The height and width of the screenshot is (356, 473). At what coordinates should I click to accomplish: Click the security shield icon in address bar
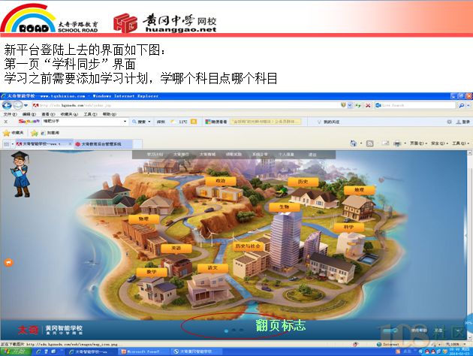(343, 105)
